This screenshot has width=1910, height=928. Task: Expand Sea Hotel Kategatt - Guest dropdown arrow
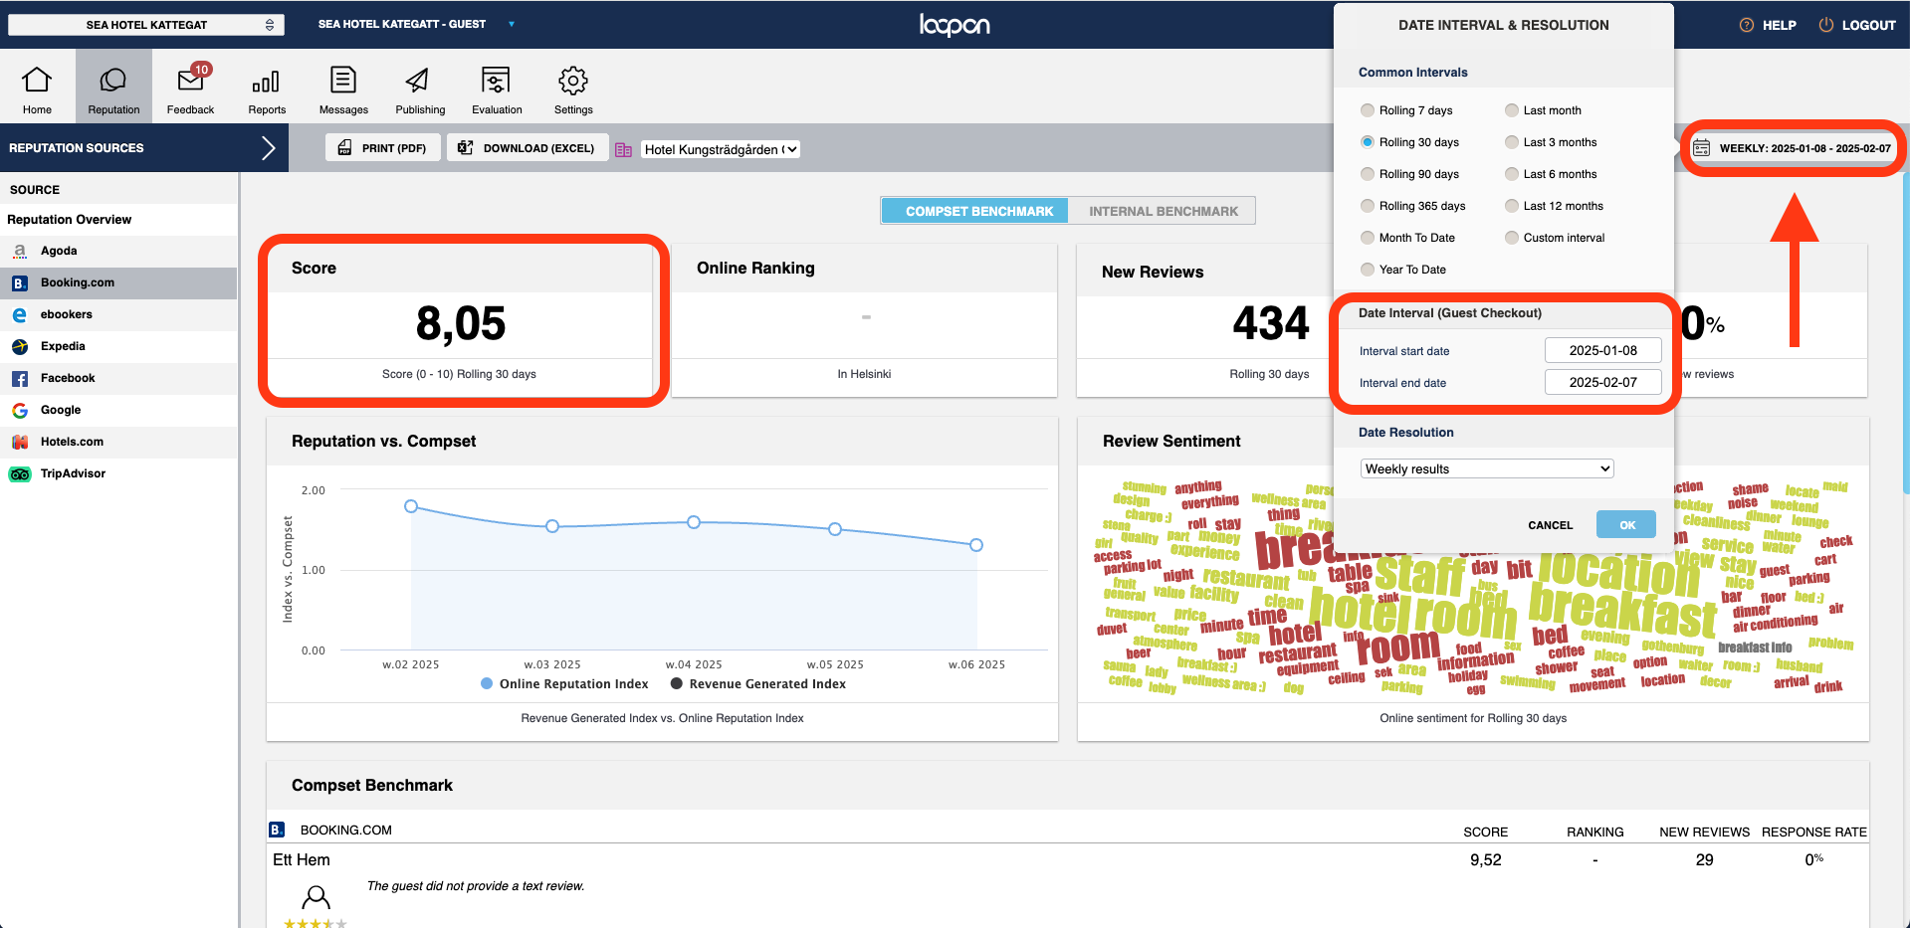[512, 24]
